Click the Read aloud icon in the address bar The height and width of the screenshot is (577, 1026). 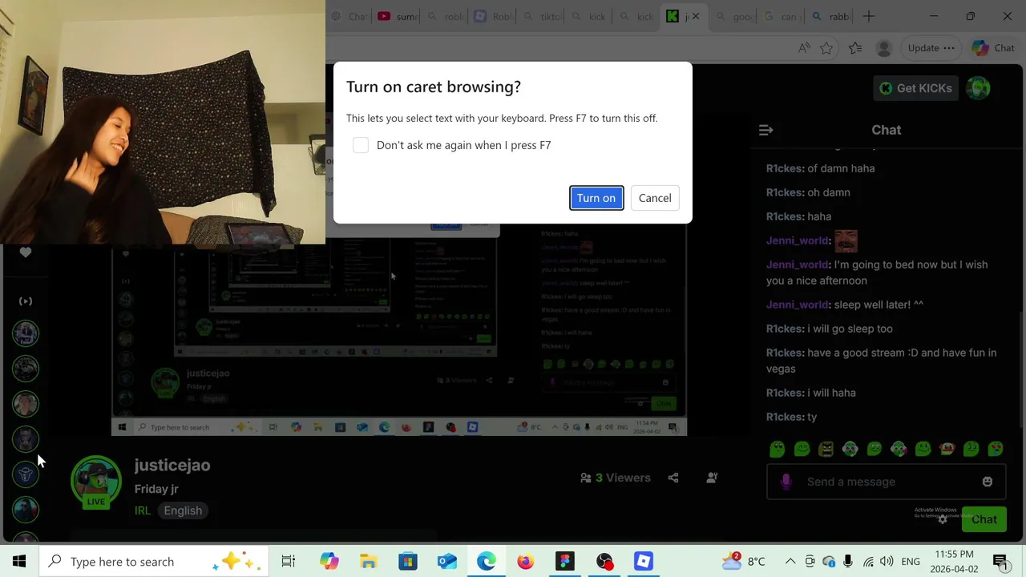click(804, 48)
